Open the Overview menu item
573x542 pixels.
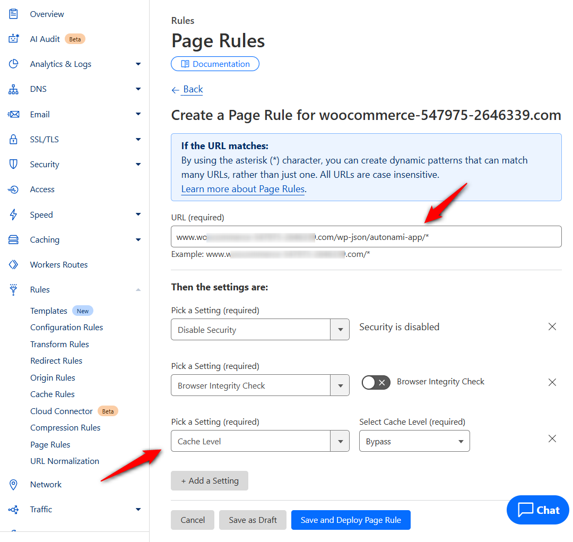(47, 14)
